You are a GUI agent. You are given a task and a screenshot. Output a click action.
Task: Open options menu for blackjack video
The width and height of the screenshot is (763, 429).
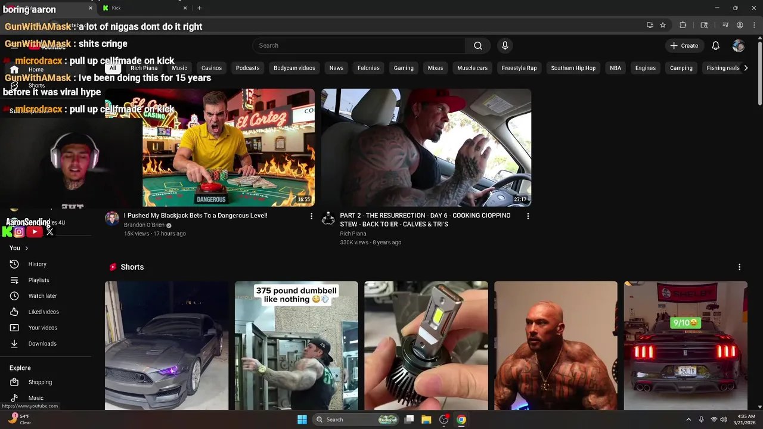(311, 216)
